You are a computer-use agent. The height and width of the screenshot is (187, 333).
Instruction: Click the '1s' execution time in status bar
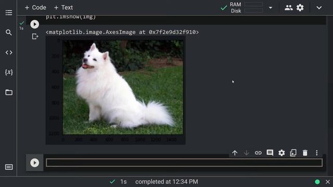click(x=123, y=182)
